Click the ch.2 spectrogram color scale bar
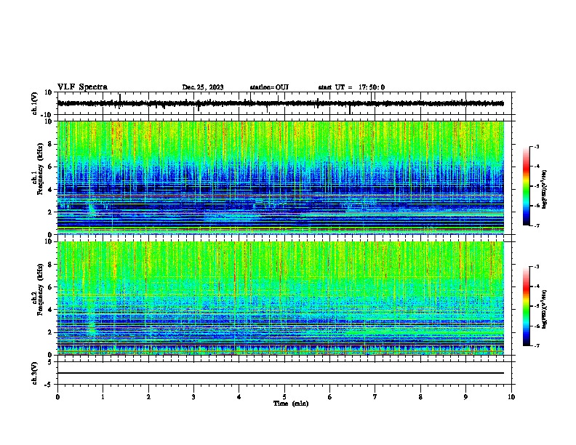This screenshot has width=576, height=445. 526,306
